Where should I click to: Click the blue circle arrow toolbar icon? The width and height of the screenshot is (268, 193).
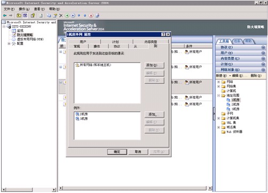[x=73, y=16]
